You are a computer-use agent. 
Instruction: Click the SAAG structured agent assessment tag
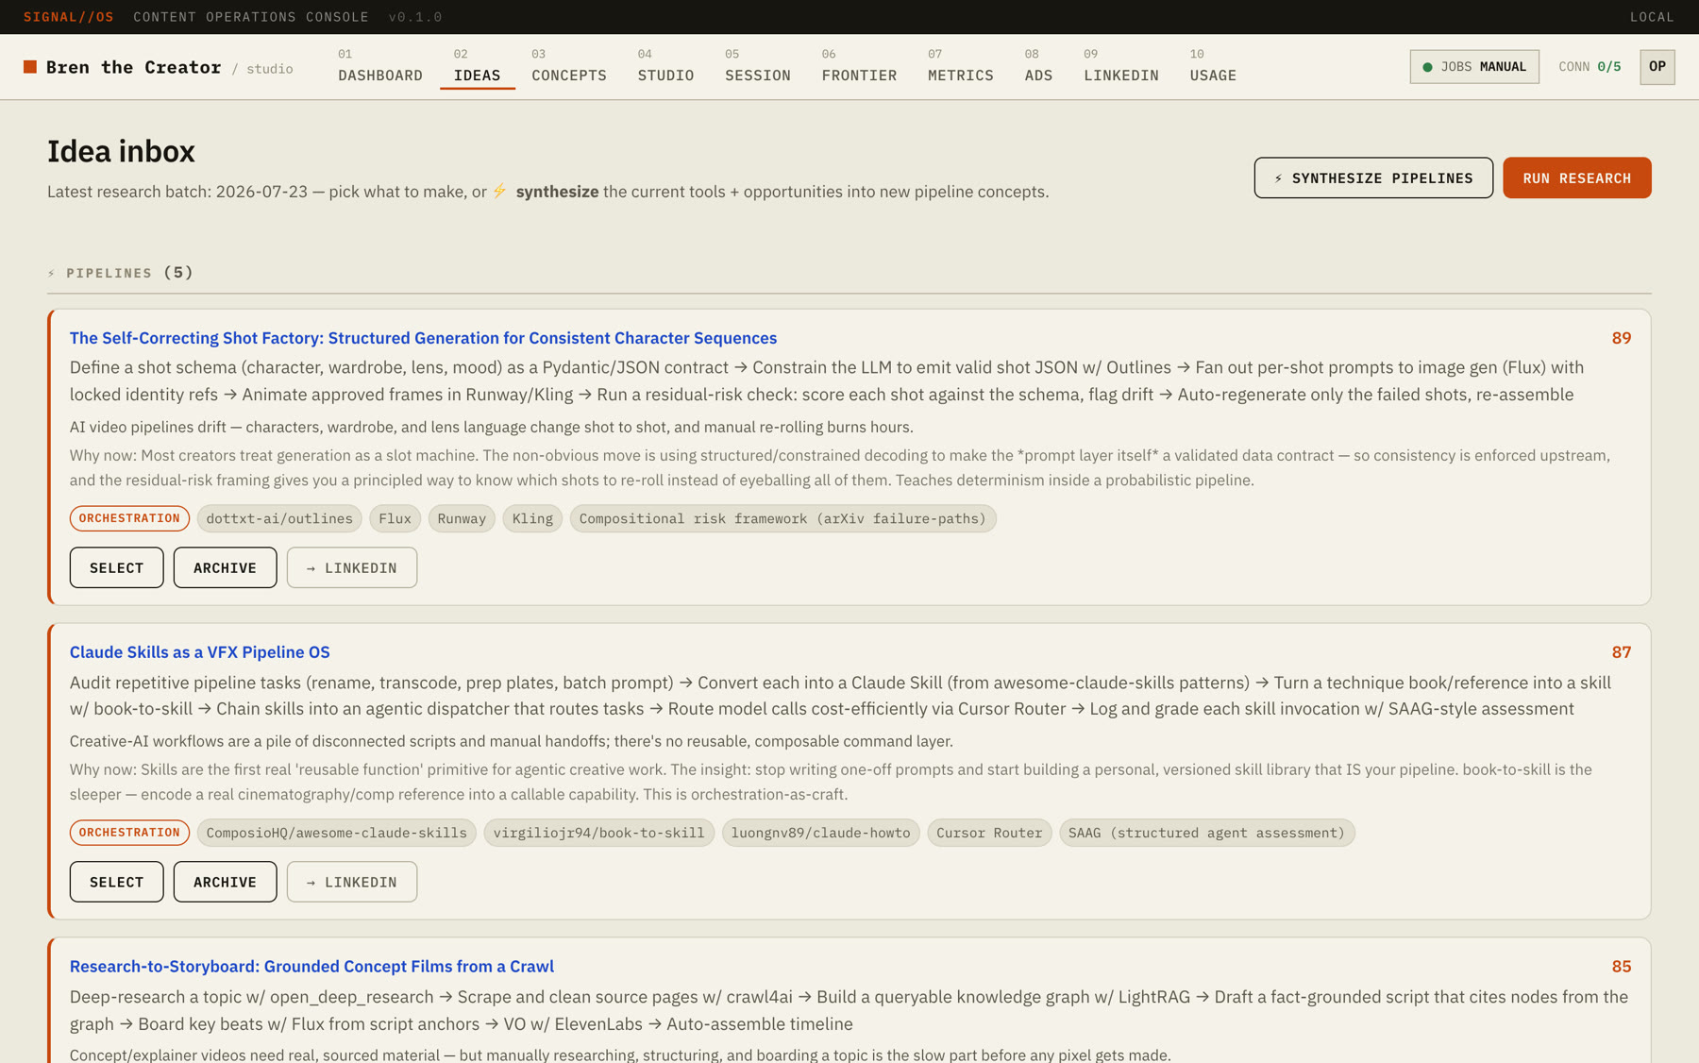[x=1206, y=833]
